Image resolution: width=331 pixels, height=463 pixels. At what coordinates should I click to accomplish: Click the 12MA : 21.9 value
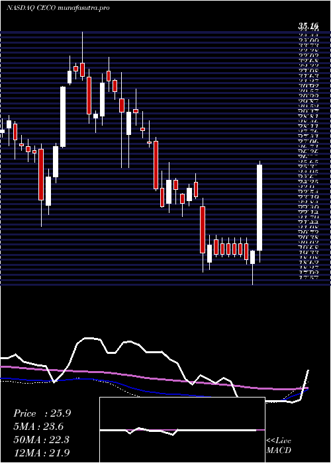pos(42,452)
